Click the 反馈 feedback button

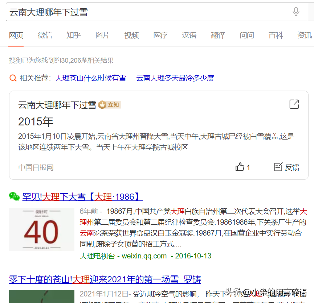286,167
